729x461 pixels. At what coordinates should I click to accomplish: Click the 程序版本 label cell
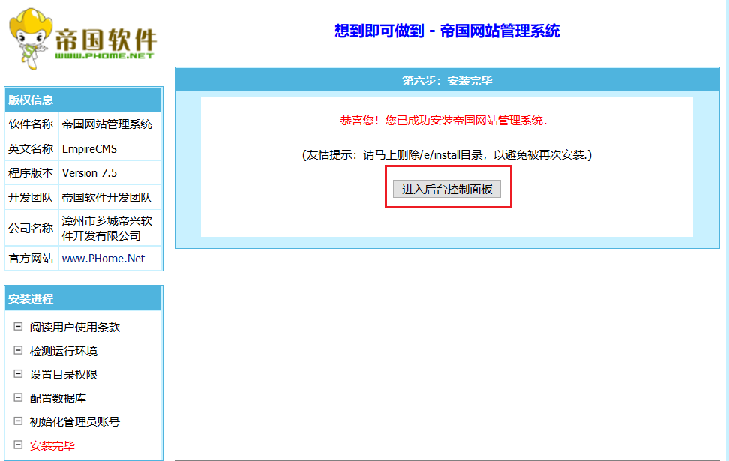coord(31,173)
